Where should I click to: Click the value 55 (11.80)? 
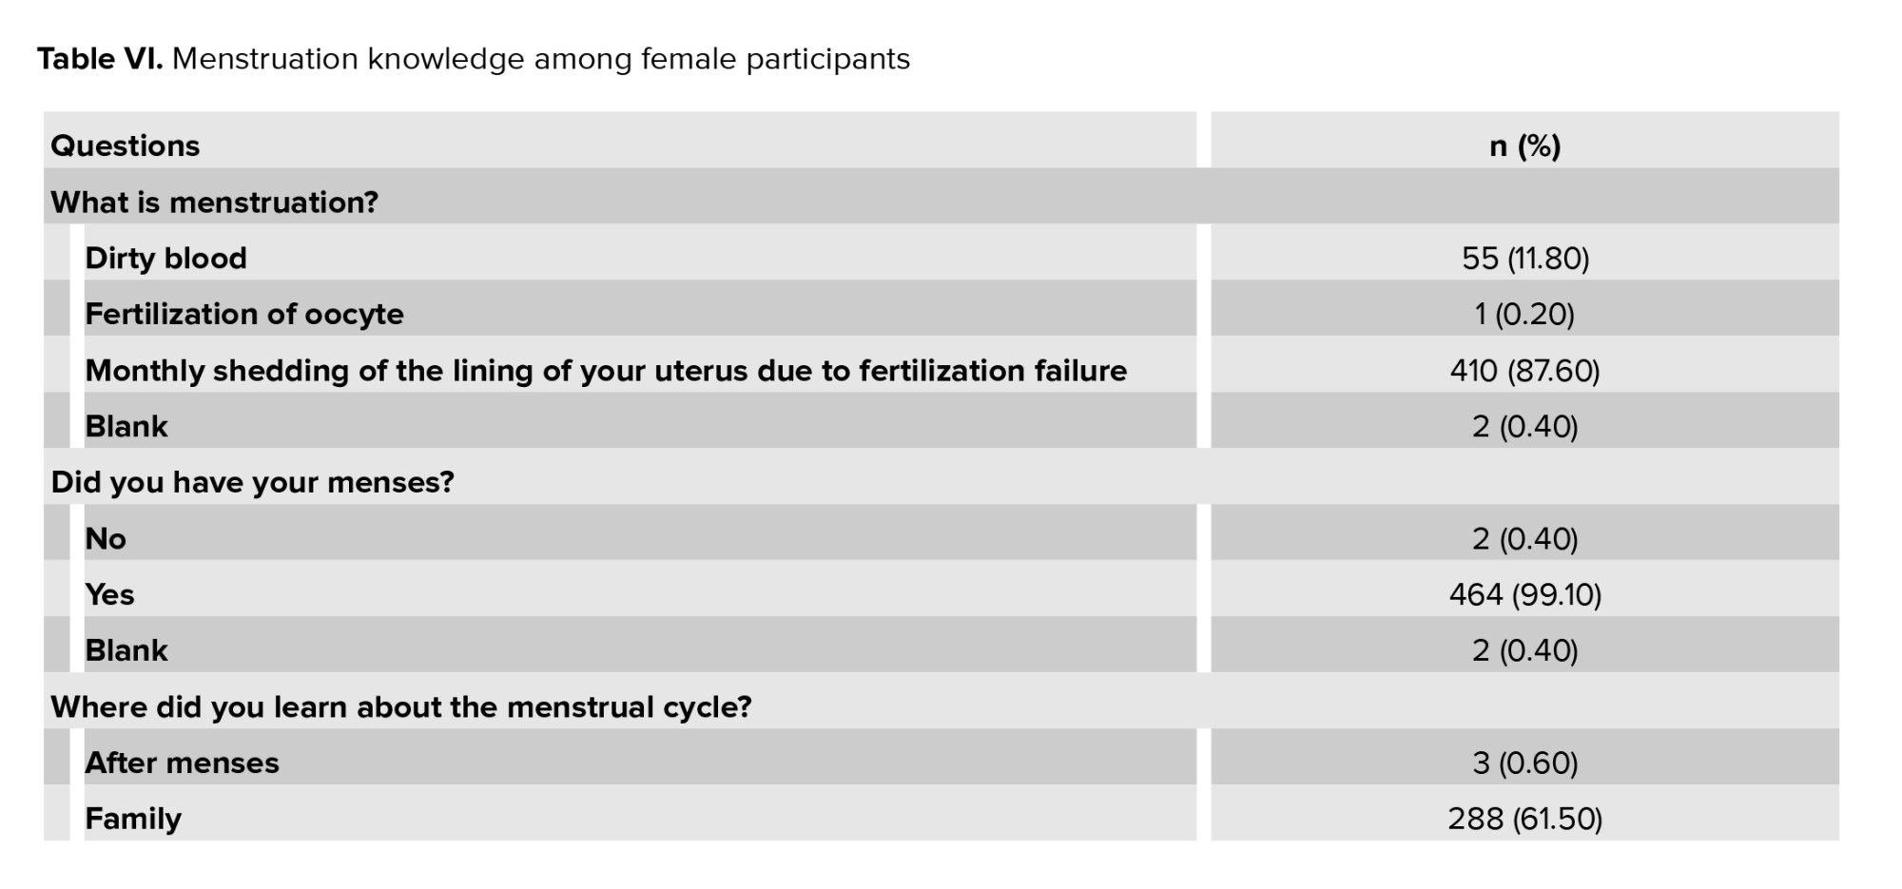tap(1524, 258)
